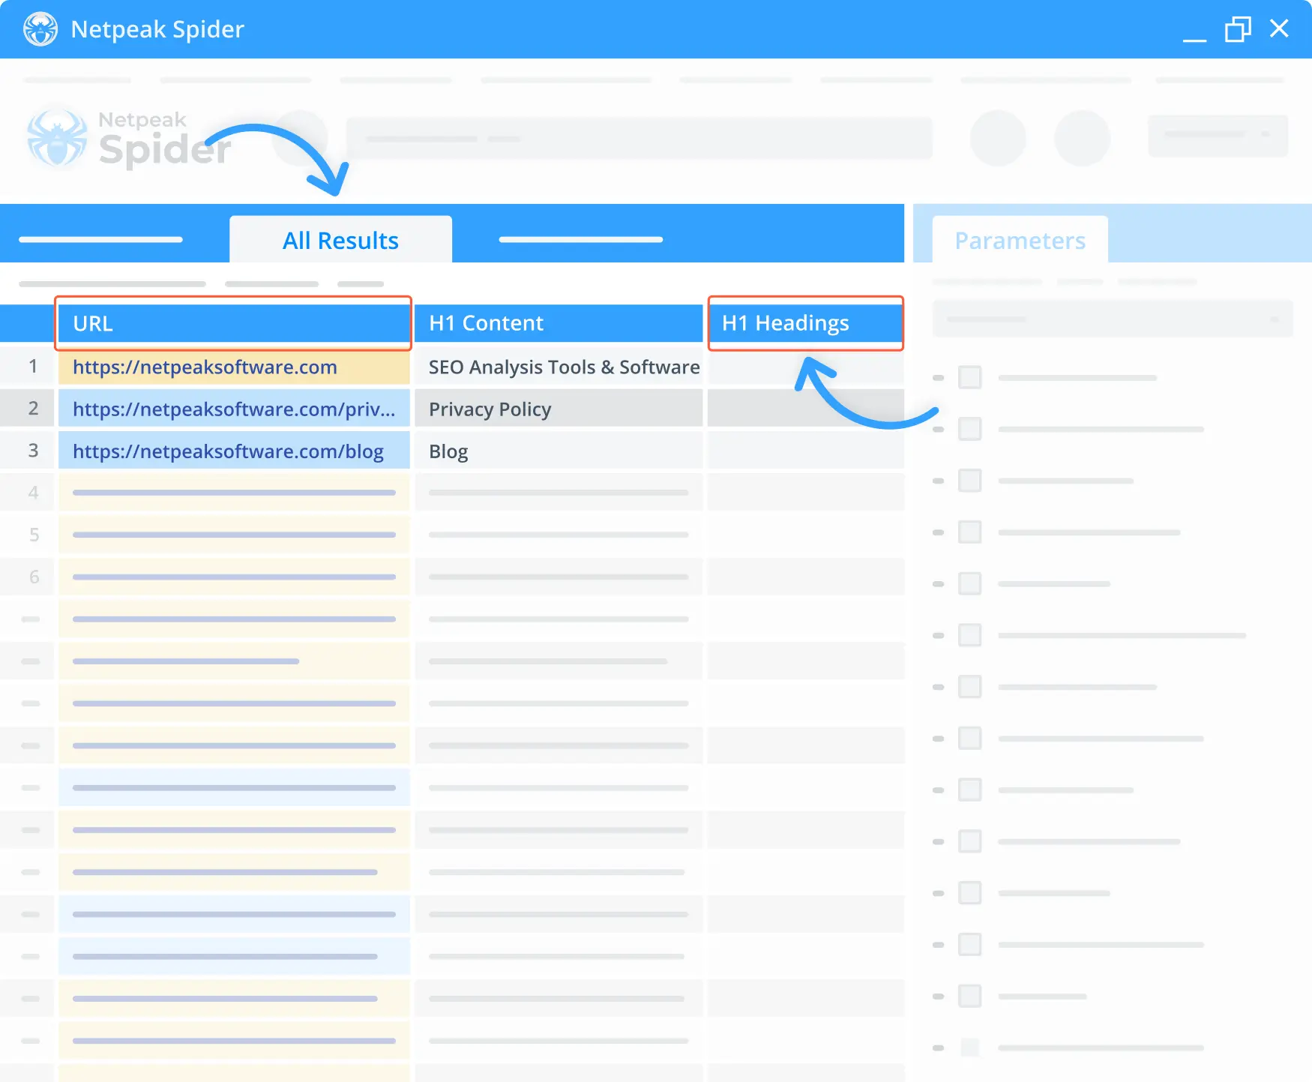1312x1082 pixels.
Task: Open the https://netpeaksoftware.com URL cell
Action: pyautogui.click(x=234, y=367)
